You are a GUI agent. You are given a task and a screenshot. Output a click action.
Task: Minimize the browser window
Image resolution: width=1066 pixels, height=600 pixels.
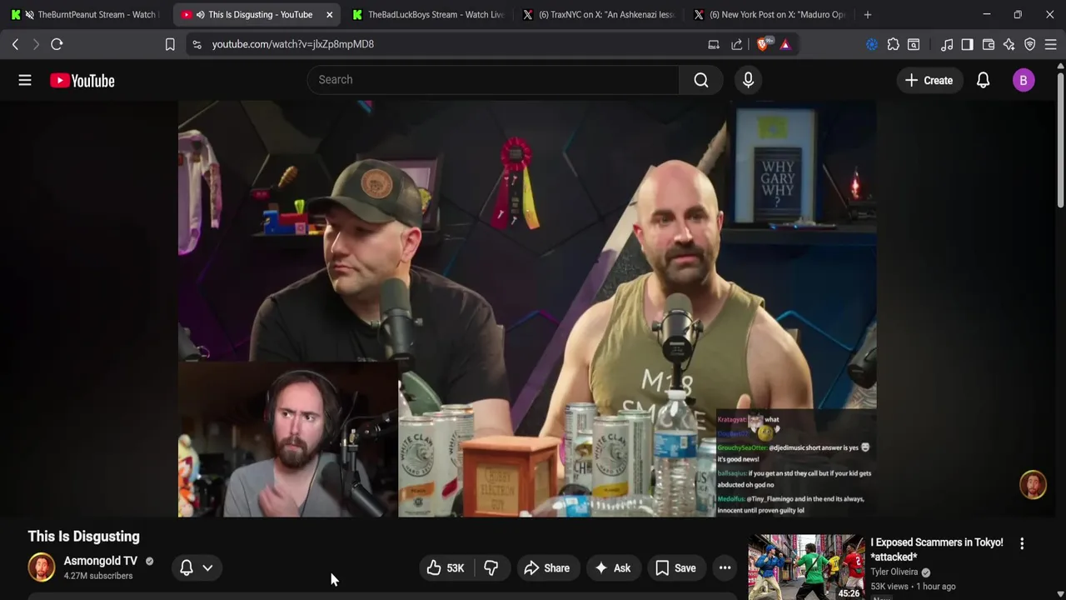pos(986,14)
